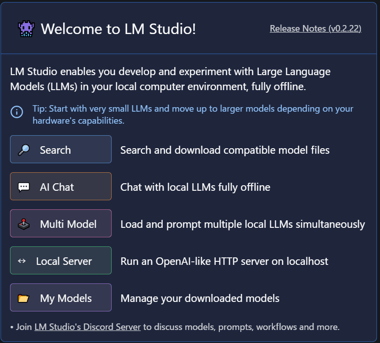
Task: Click the folder icon on My Models
Action: [x=24, y=298]
